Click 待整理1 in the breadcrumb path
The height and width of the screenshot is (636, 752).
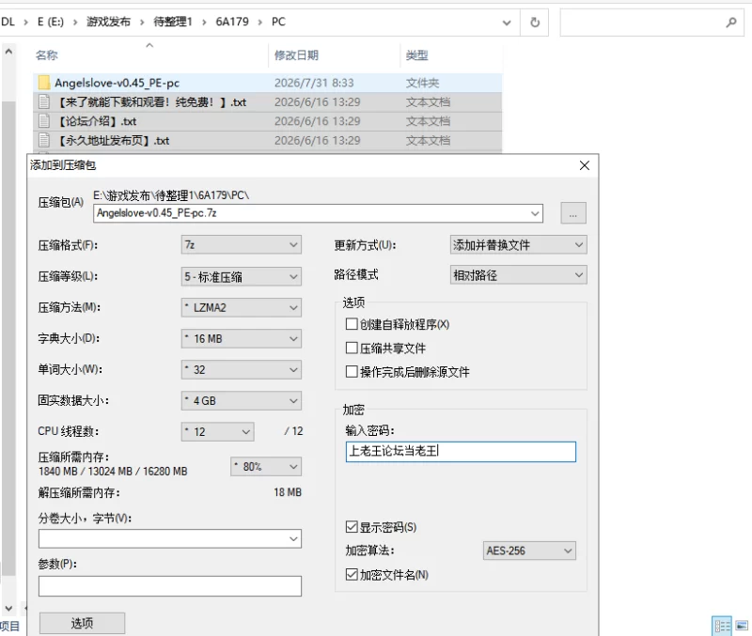coord(173,22)
